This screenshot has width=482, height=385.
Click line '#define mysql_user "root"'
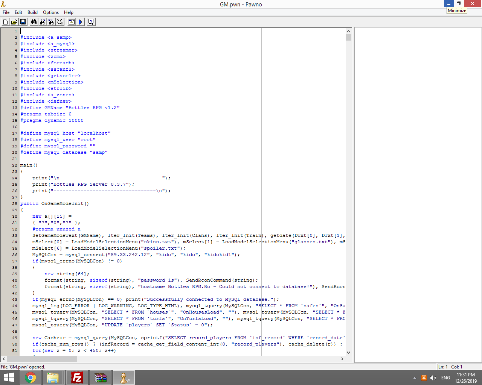pos(58,139)
